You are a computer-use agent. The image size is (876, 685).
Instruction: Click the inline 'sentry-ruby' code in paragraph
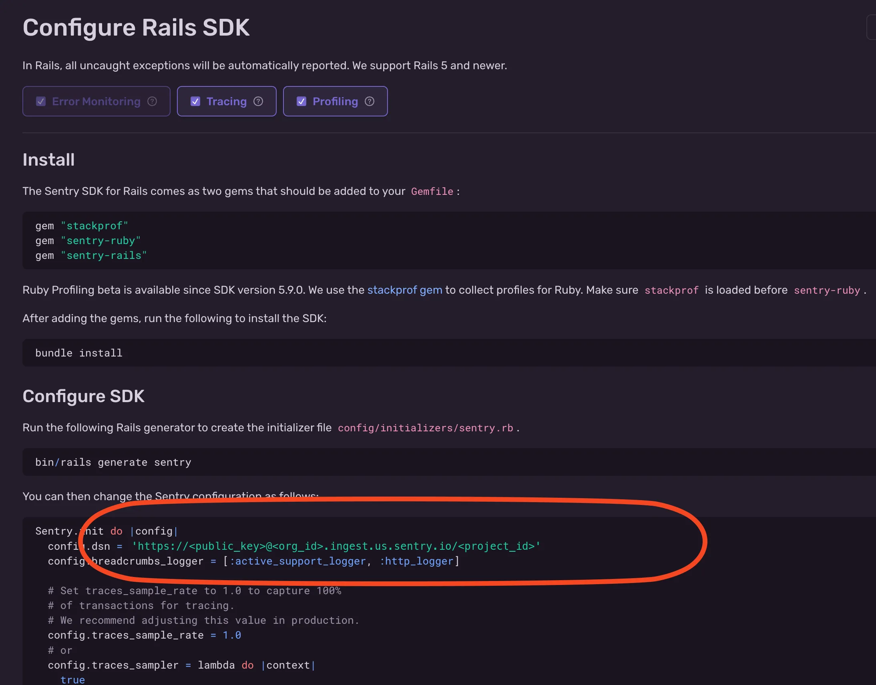pyautogui.click(x=827, y=290)
